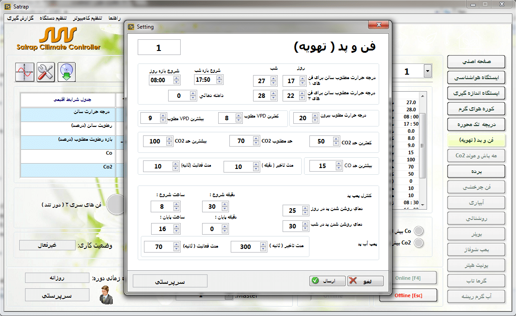The height and width of the screenshot is (316, 516).
Task: Adjust minimum VPD value 8 stepper
Action: 239,118
